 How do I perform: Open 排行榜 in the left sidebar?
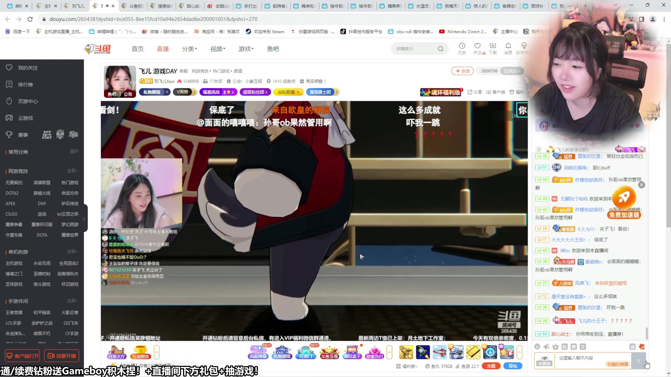(25, 84)
